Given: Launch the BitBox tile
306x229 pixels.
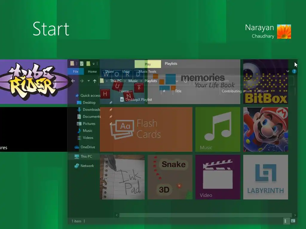Looking at the screenshot, I should [266, 82].
